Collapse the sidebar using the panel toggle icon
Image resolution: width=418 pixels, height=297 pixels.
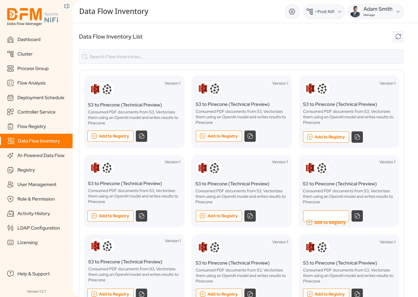tap(67, 6)
